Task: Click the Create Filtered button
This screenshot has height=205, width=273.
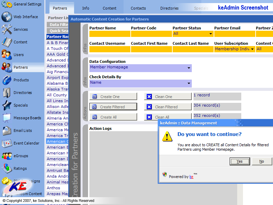Action: (x=113, y=107)
